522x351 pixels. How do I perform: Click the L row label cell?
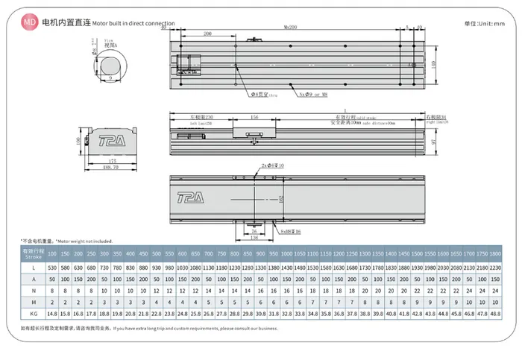pos(34,268)
